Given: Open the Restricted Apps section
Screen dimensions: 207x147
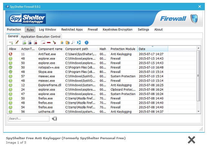Looking at the screenshot, I should [72, 30].
